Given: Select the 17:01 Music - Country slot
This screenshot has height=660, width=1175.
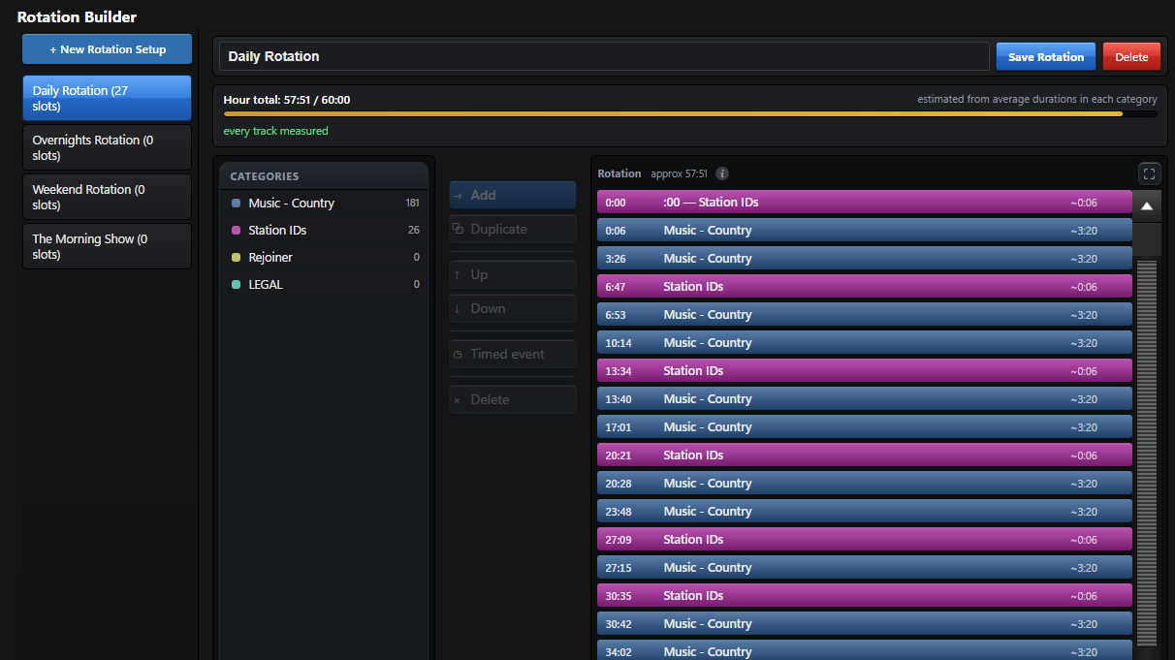Looking at the screenshot, I should (865, 427).
